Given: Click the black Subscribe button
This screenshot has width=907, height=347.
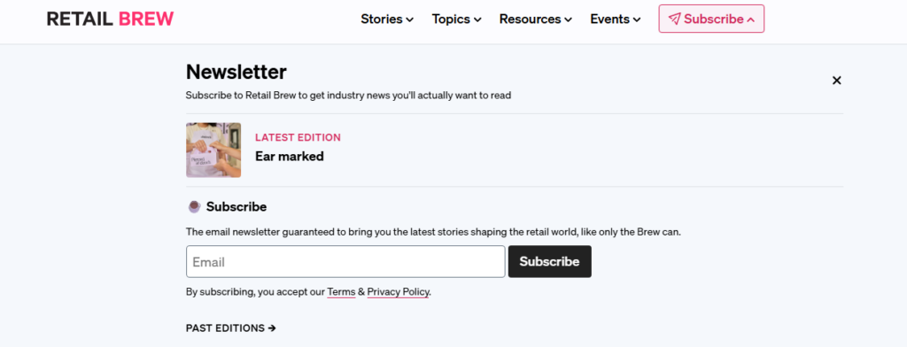Looking at the screenshot, I should (549, 261).
